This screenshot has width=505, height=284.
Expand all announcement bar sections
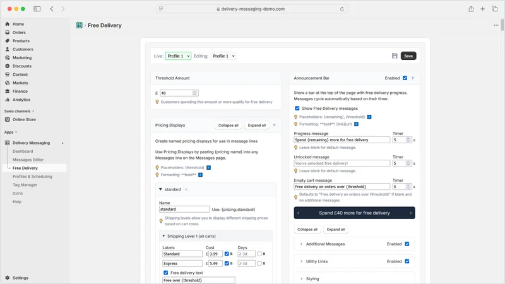336,229
